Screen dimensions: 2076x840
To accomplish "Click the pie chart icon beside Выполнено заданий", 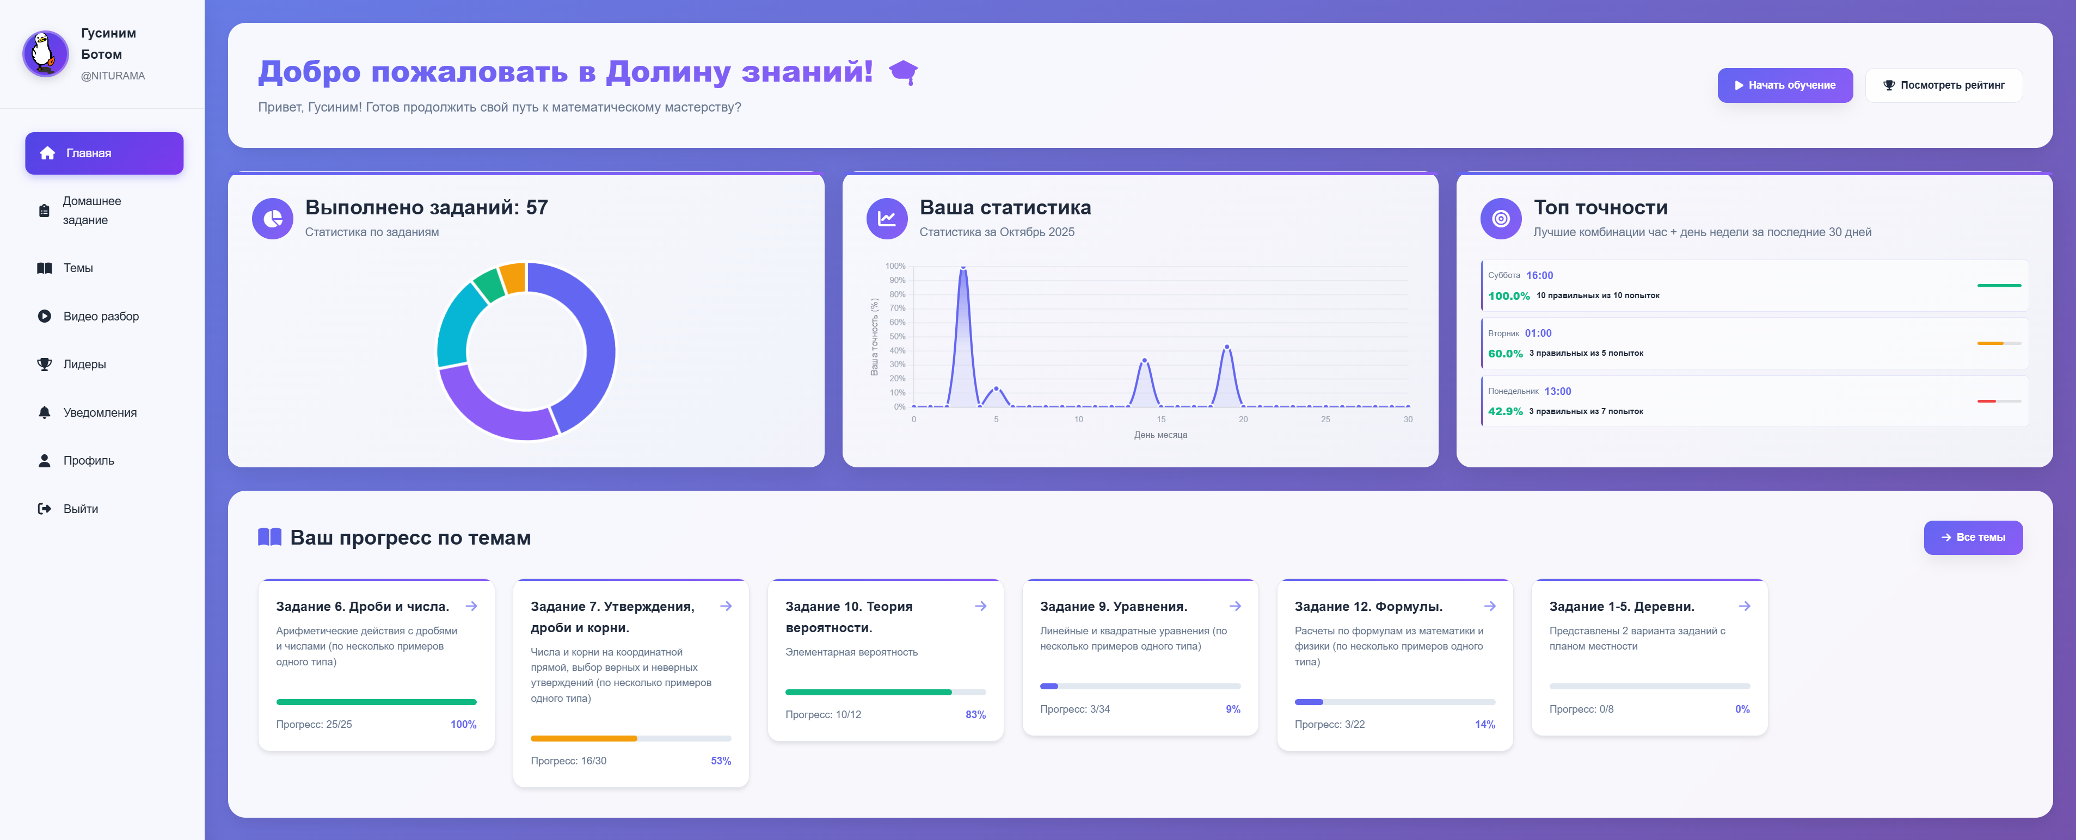I will coord(272,219).
